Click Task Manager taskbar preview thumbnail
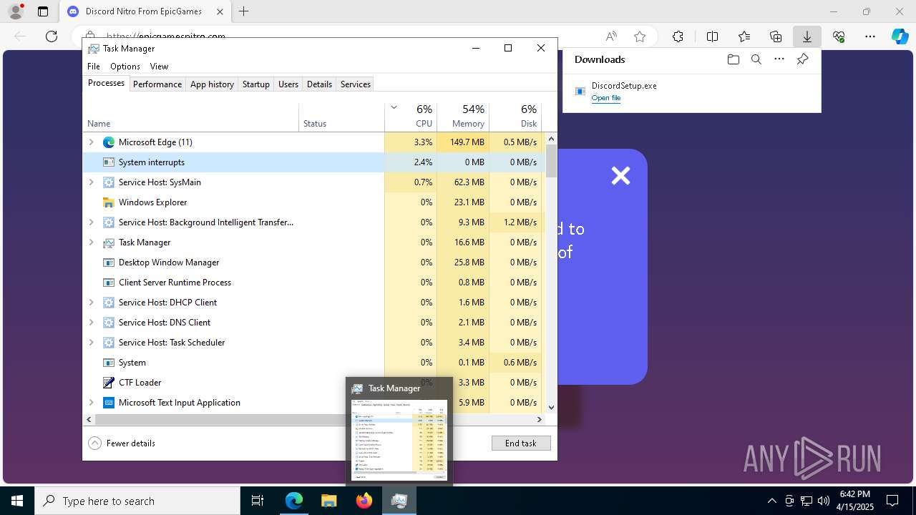916x515 pixels. (x=399, y=440)
